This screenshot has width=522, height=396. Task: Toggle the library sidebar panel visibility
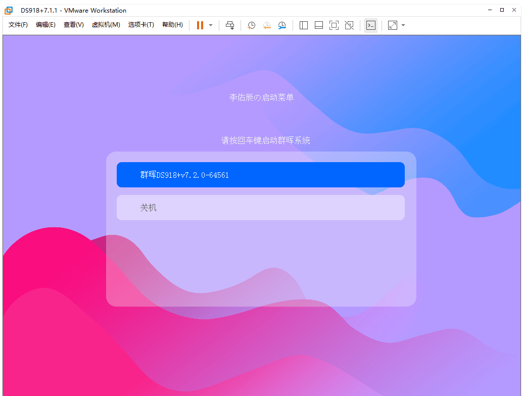303,25
